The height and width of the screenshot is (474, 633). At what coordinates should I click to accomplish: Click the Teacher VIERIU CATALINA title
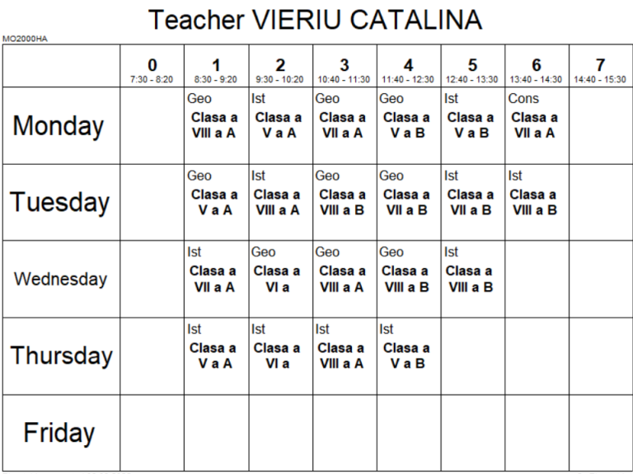coord(316,19)
